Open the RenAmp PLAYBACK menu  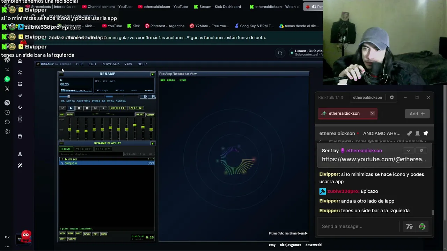110,64
